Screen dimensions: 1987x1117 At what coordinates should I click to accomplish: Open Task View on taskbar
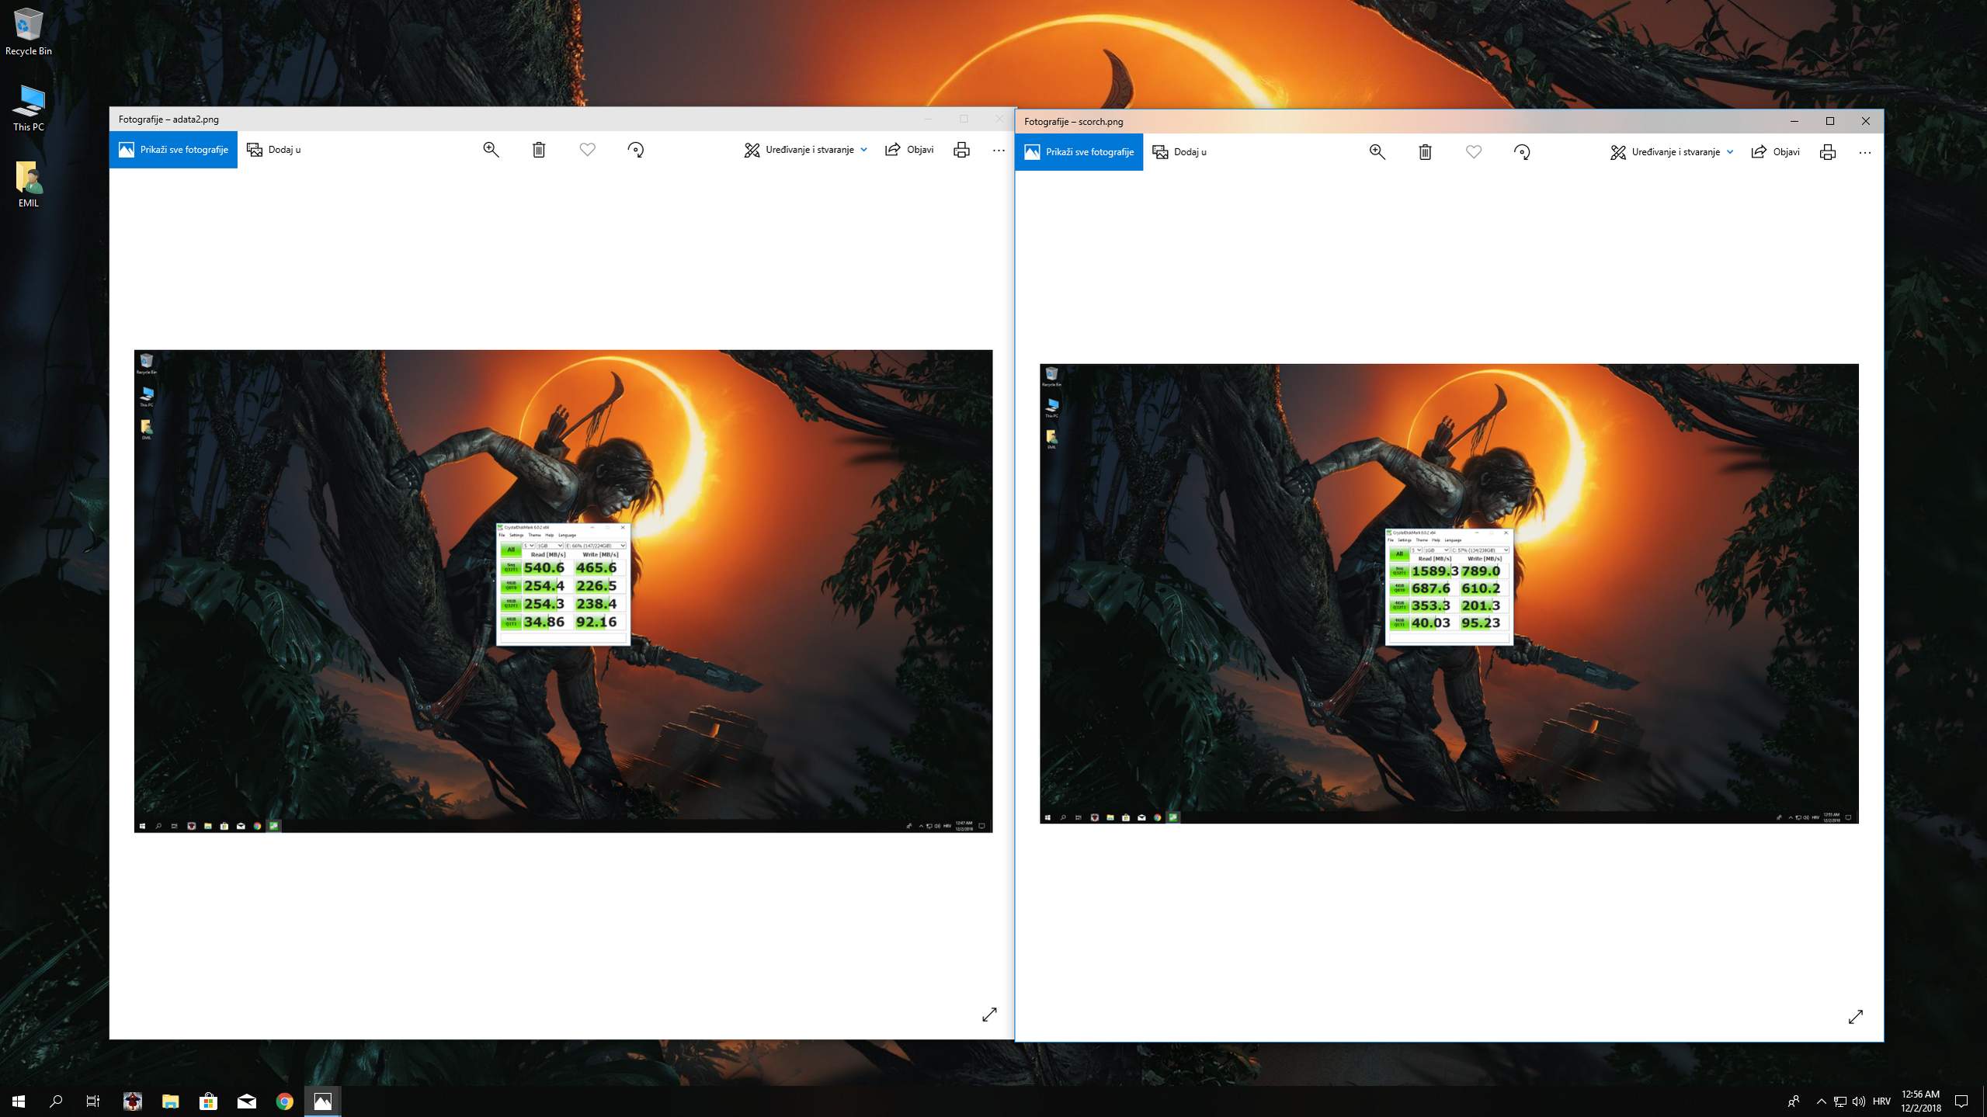point(93,1101)
